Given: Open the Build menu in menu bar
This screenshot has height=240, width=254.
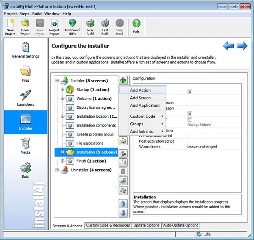Looking at the screenshot, I should pos(37,14).
